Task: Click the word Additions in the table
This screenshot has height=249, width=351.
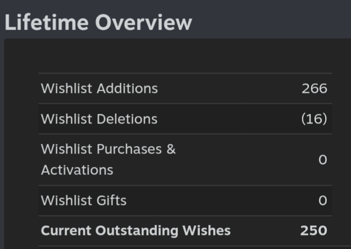Action: click(x=127, y=89)
